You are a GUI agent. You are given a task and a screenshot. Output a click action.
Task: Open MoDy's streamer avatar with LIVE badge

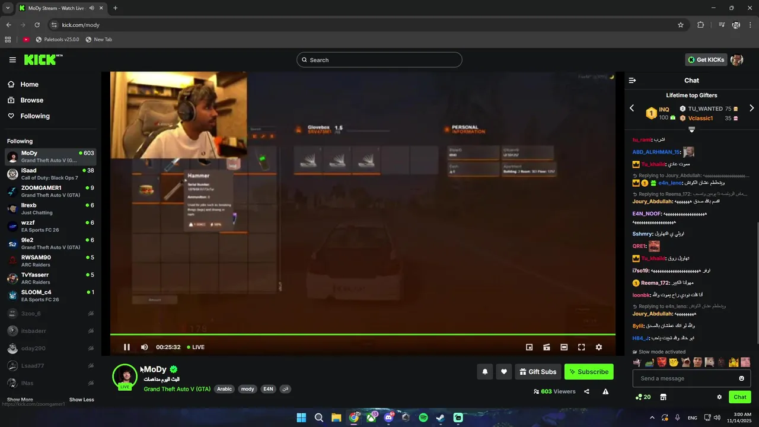click(125, 377)
